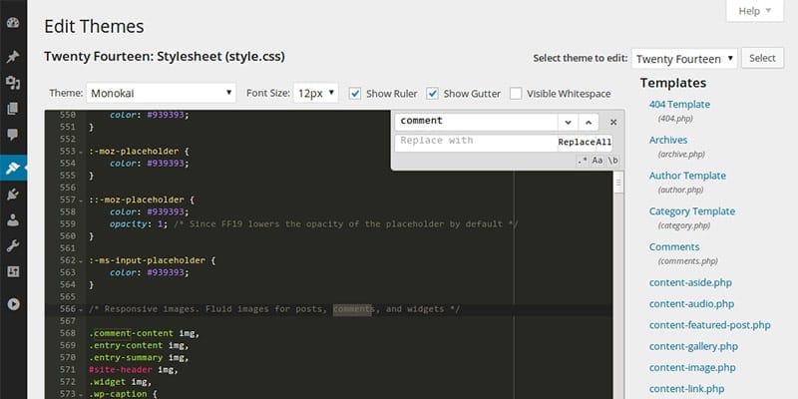The image size is (798, 399).
Task: Open Users via the person icon
Action: [13, 220]
